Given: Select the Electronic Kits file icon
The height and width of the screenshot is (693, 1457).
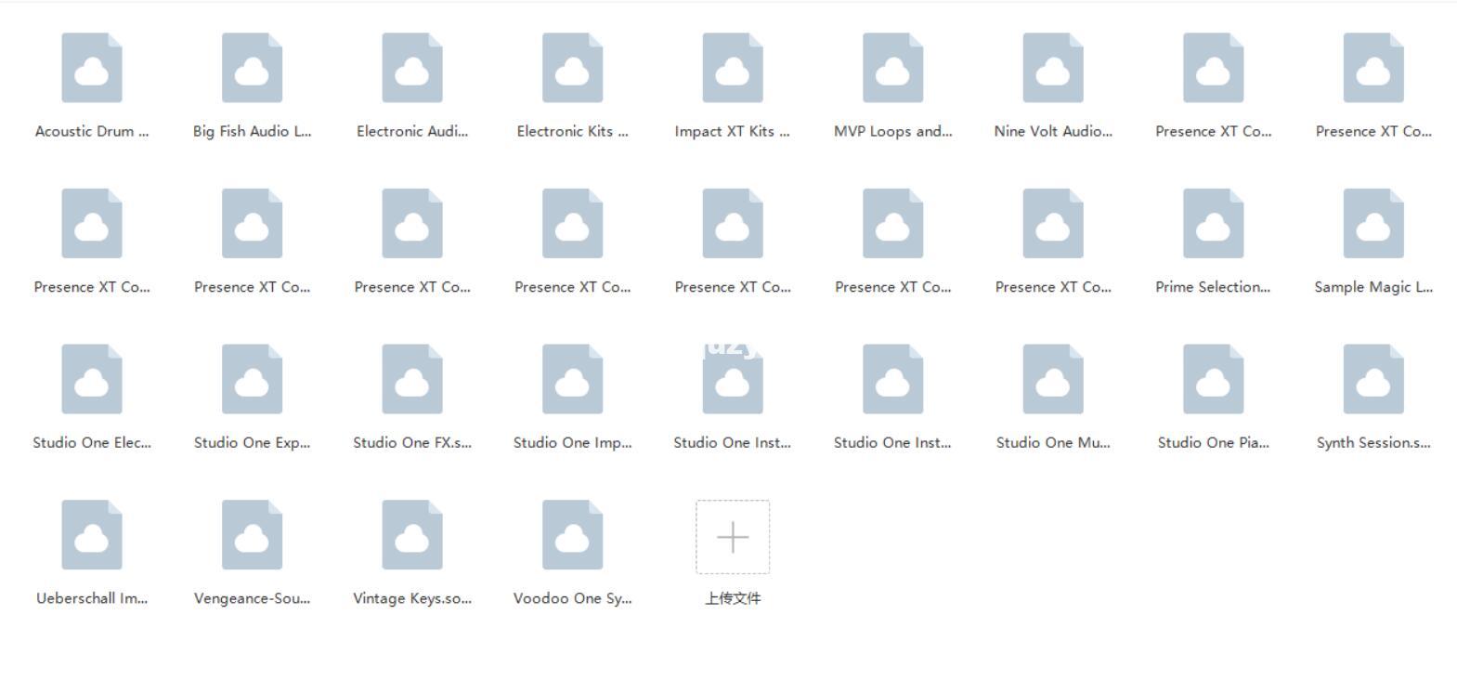Looking at the screenshot, I should point(573,68).
